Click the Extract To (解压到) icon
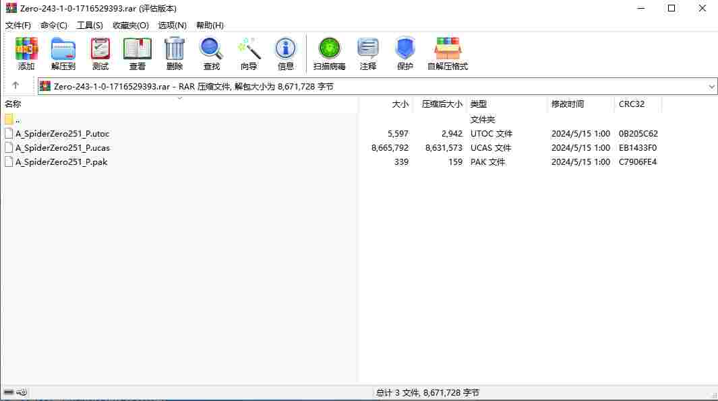Viewport: 718px width, 401px height. coord(63,54)
